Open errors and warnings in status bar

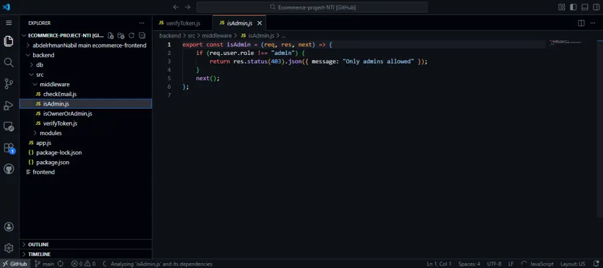[x=83, y=264]
